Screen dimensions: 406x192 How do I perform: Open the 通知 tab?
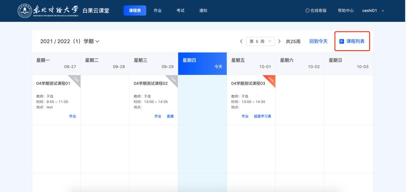tap(203, 11)
